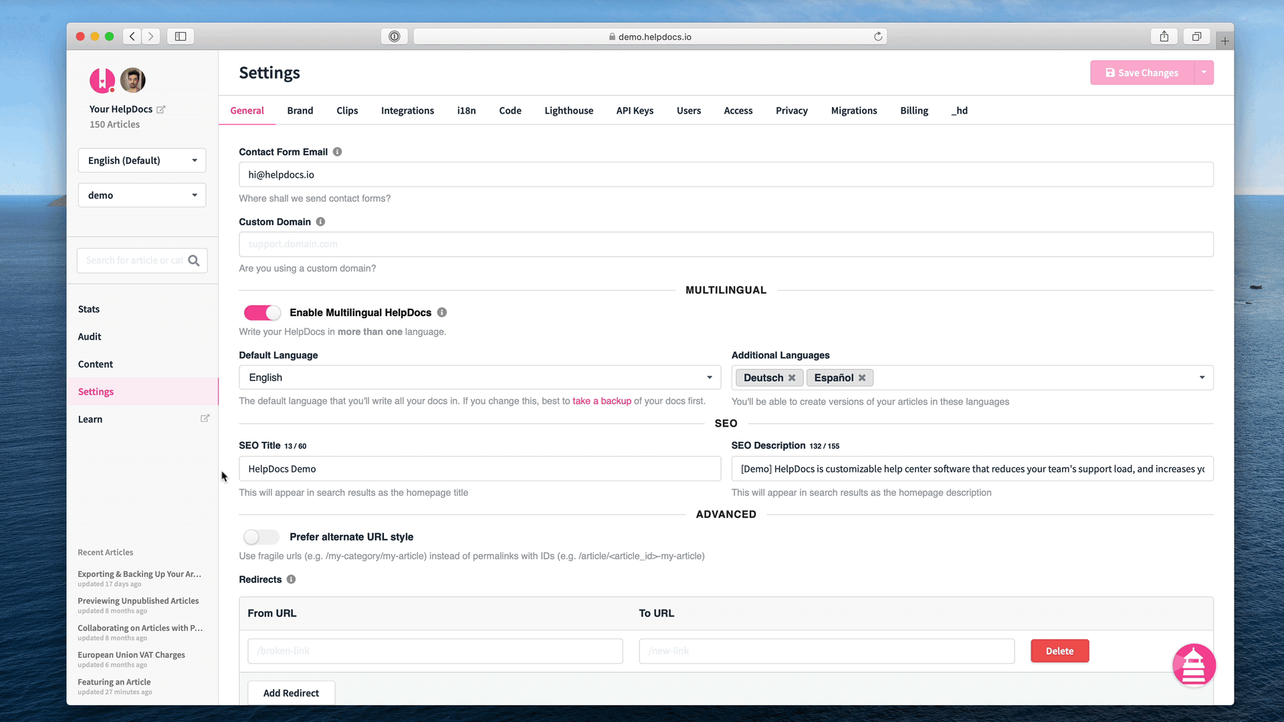Expand the Additional Languages dropdown arrow
Viewport: 1284px width, 722px height.
point(1202,378)
